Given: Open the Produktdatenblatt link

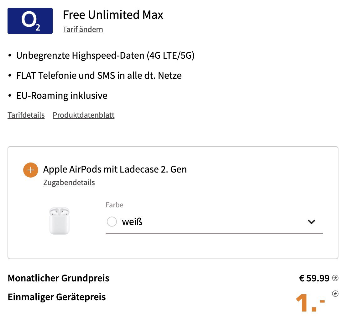Looking at the screenshot, I should coord(83,115).
